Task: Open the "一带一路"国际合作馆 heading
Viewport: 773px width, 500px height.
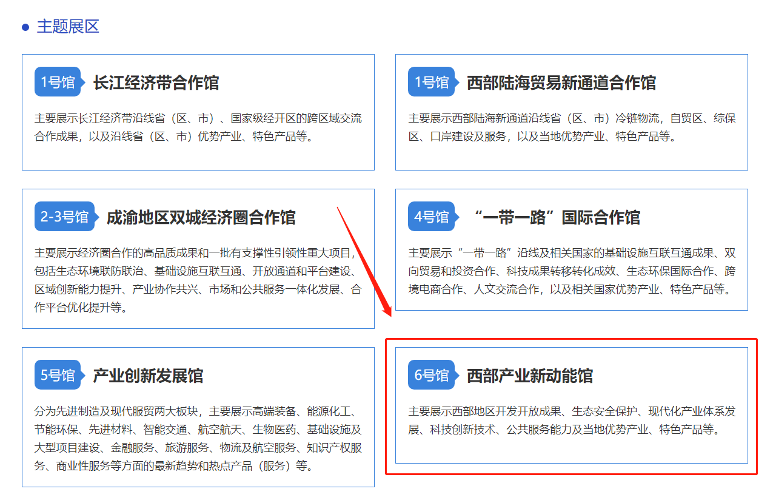Action: [557, 217]
